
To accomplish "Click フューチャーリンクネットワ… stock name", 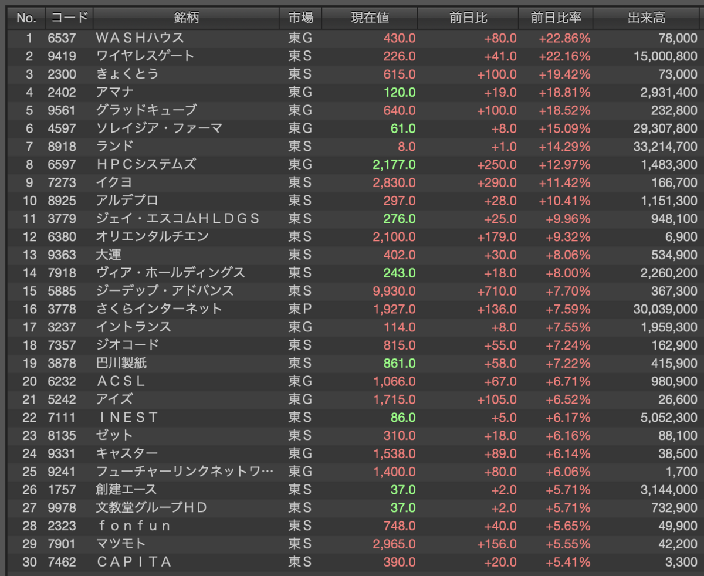I will [185, 471].
